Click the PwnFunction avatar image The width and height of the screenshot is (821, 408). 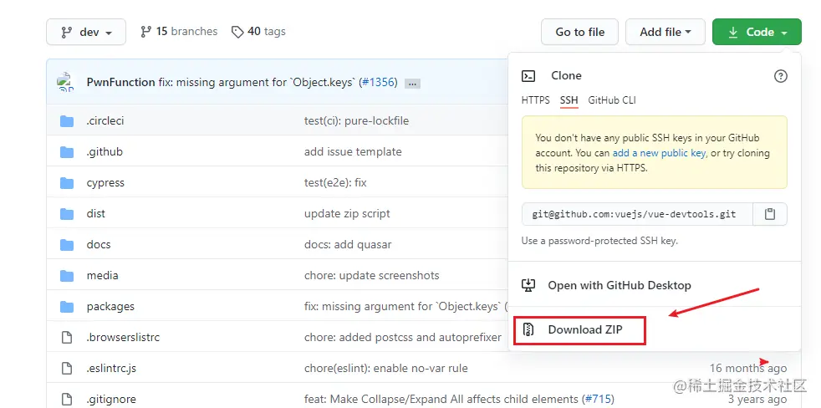point(66,82)
